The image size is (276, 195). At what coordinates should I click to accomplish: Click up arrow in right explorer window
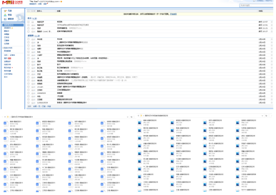[138, 116]
